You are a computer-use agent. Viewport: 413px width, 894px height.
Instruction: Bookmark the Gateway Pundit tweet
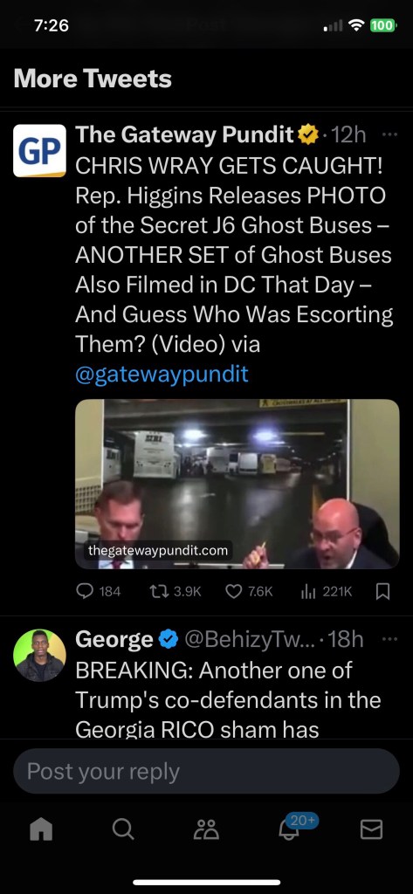[383, 591]
